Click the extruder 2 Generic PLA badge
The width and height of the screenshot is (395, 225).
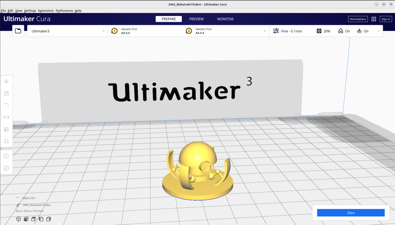tap(189, 31)
